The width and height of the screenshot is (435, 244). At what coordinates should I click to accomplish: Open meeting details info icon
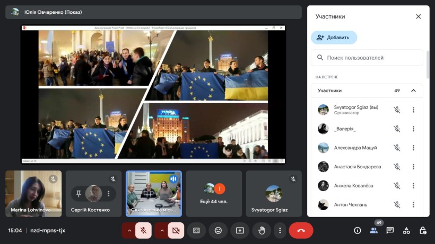coord(358,230)
